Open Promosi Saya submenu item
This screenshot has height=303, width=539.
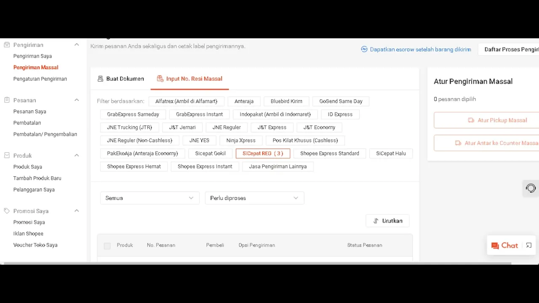click(29, 222)
